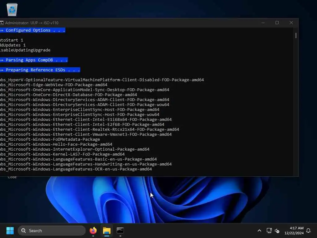This screenshot has height=238, width=317.
Task: Click the "Configured Options" heading line
Action: 33,30
